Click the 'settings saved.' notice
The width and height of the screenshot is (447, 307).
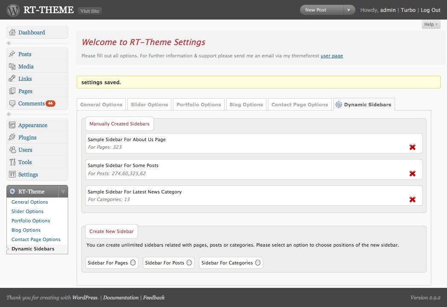coord(259,82)
